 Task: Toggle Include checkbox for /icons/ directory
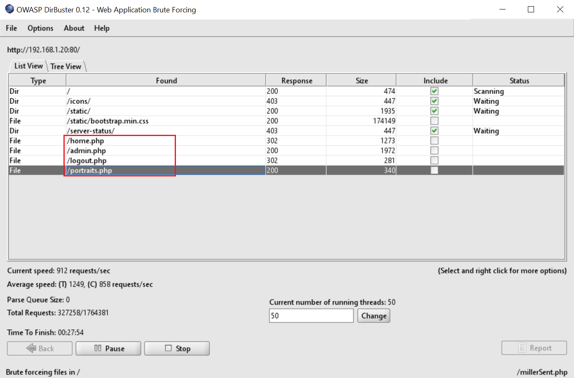(x=434, y=101)
